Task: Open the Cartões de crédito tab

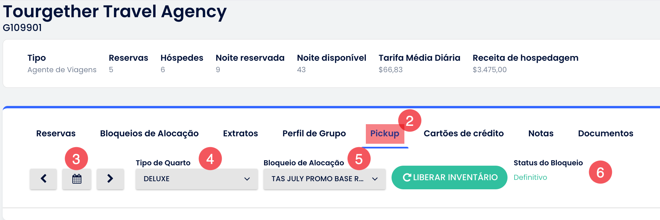Action: point(464,134)
